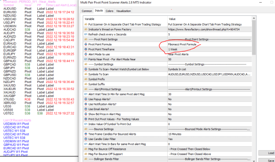Open the Near Pivot Alerts mode dropdown
Viewport: 275px width, 162px height.
(209, 54)
